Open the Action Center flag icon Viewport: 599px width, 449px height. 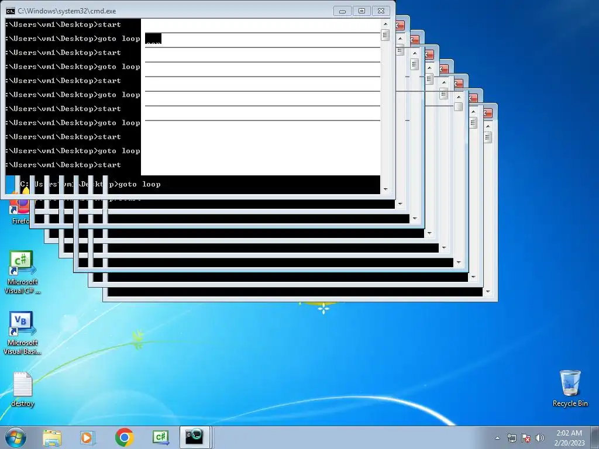tap(526, 438)
